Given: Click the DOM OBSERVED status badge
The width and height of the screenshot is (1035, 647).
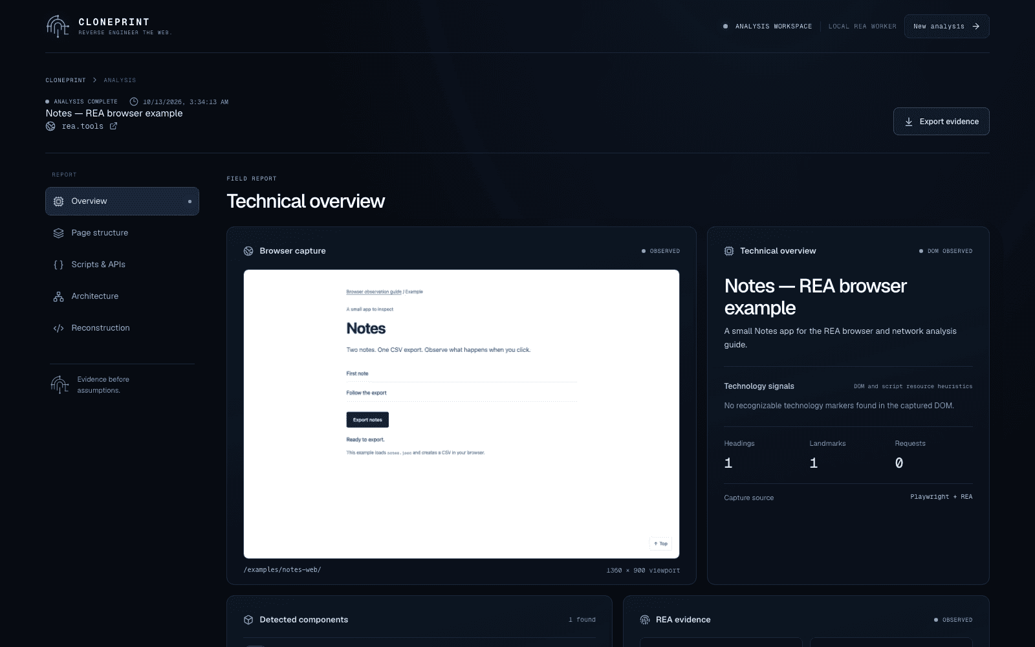Looking at the screenshot, I should click(945, 251).
